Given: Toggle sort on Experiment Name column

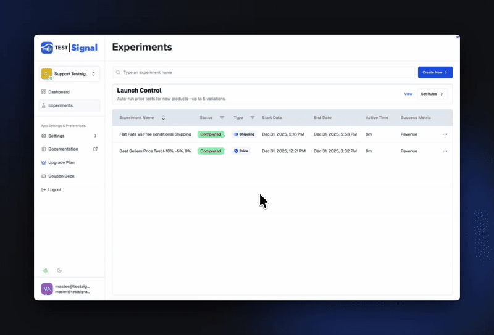Looking at the screenshot, I should tap(164, 118).
